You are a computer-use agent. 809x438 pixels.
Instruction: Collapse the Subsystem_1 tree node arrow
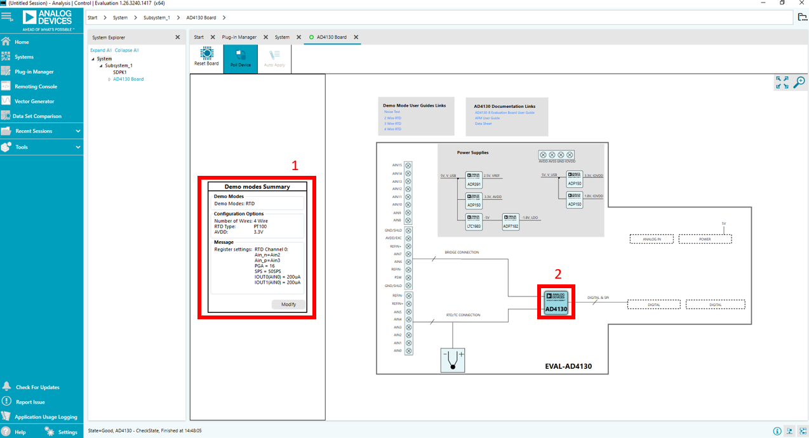click(100, 65)
